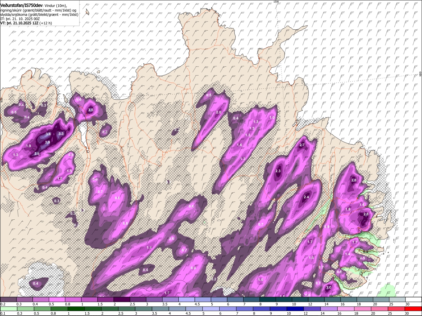422x316 pixels.
Task: Click the Veðurstofan/IS750dev title text
Action: click(21, 5)
